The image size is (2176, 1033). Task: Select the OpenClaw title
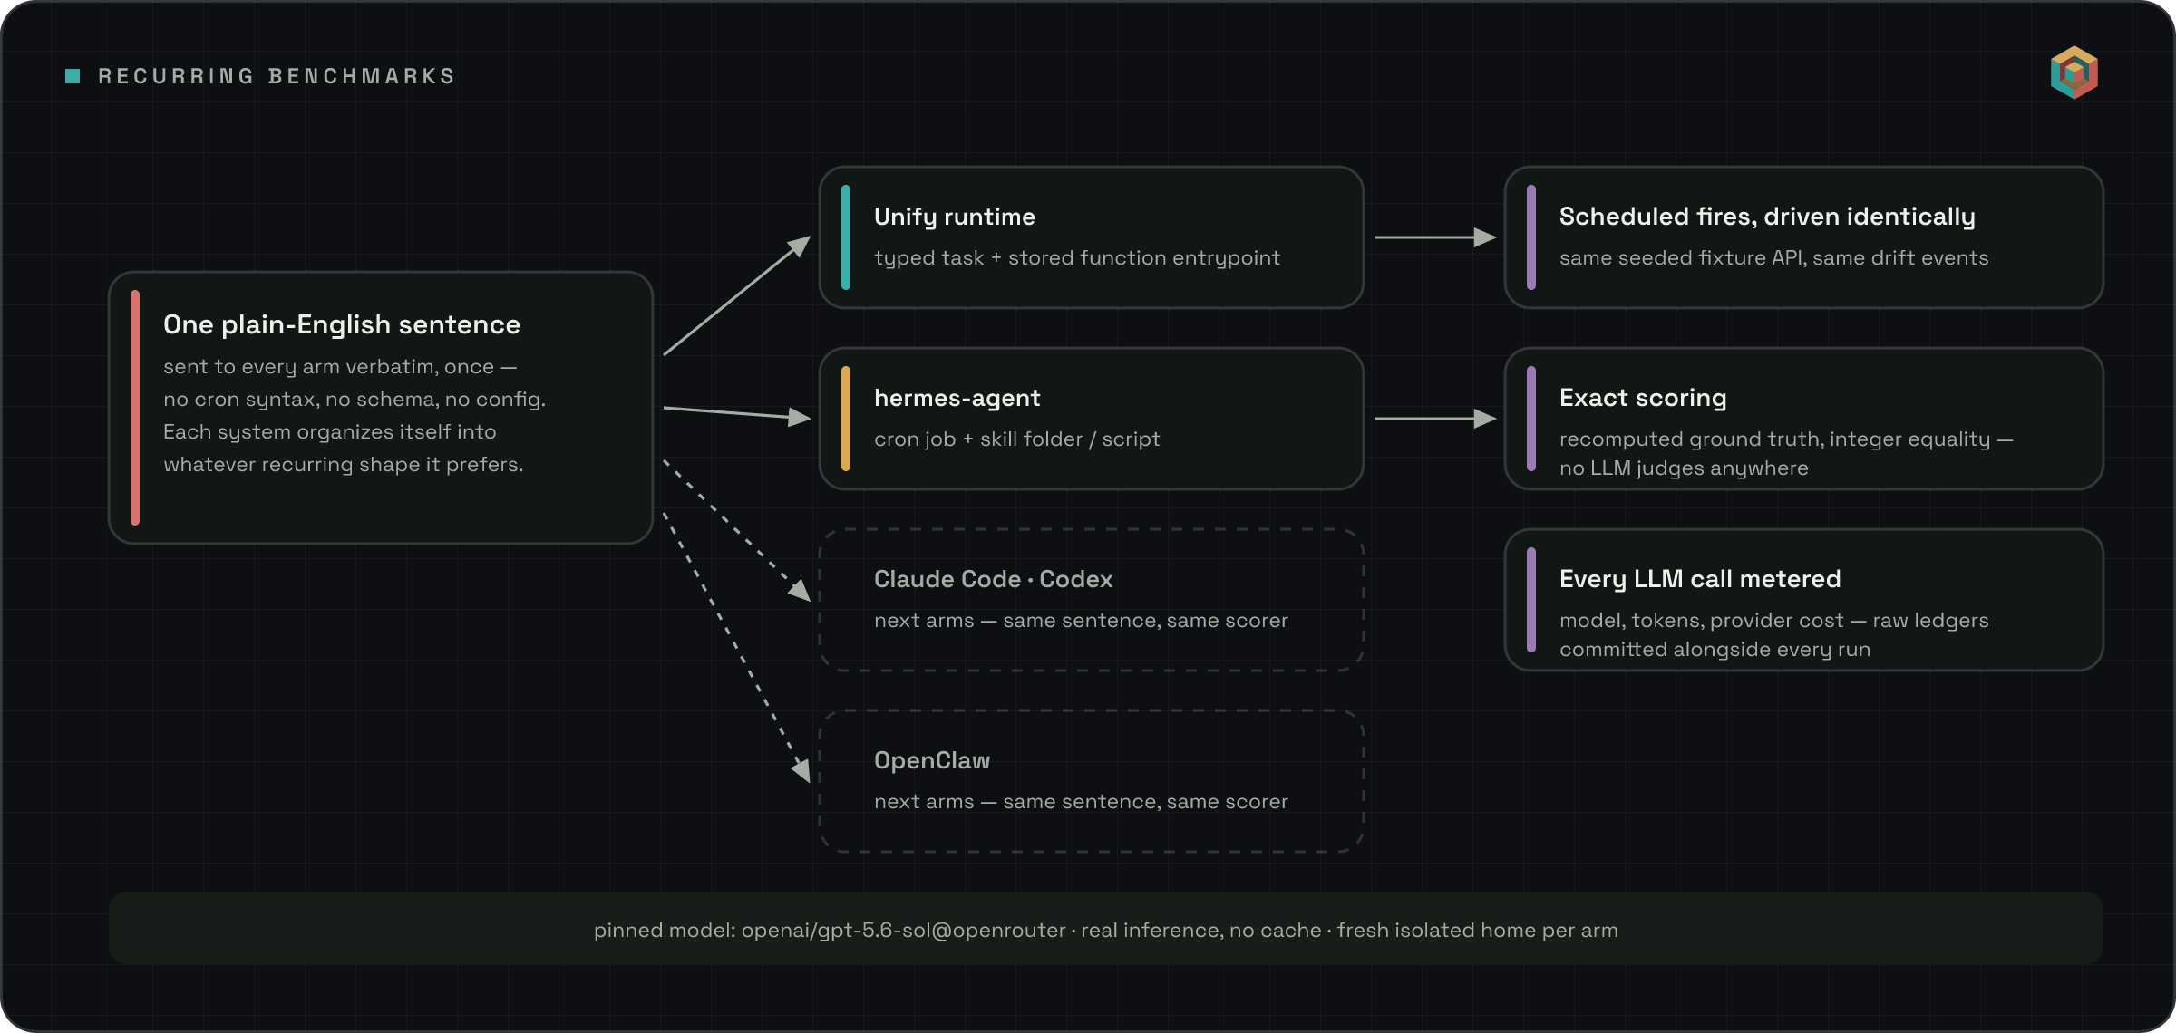click(x=932, y=760)
